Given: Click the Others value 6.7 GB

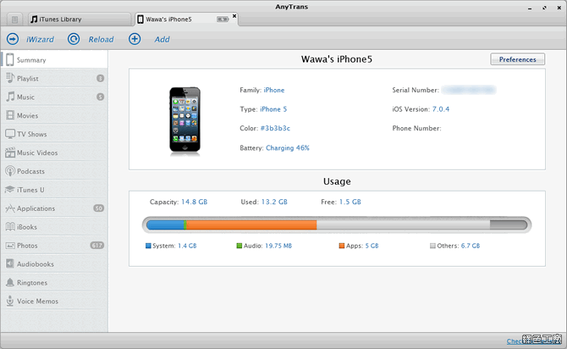Looking at the screenshot, I should (471, 246).
